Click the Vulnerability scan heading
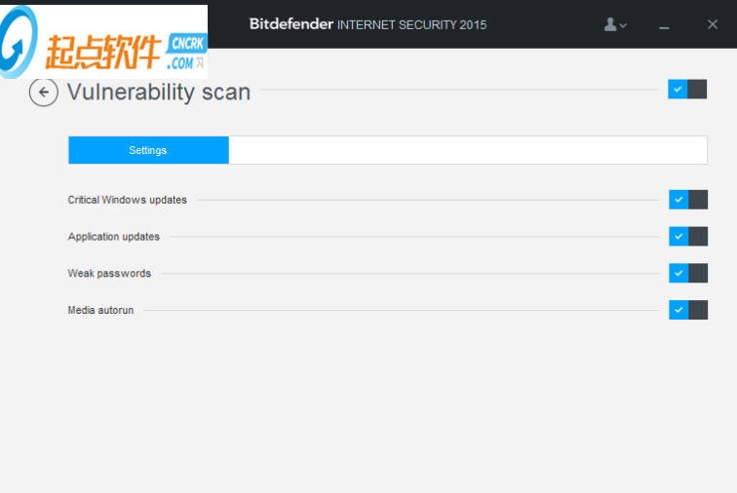Screen dimensions: 737x493 click(158, 93)
